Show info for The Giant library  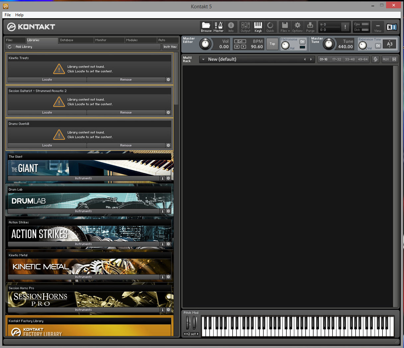(163, 178)
